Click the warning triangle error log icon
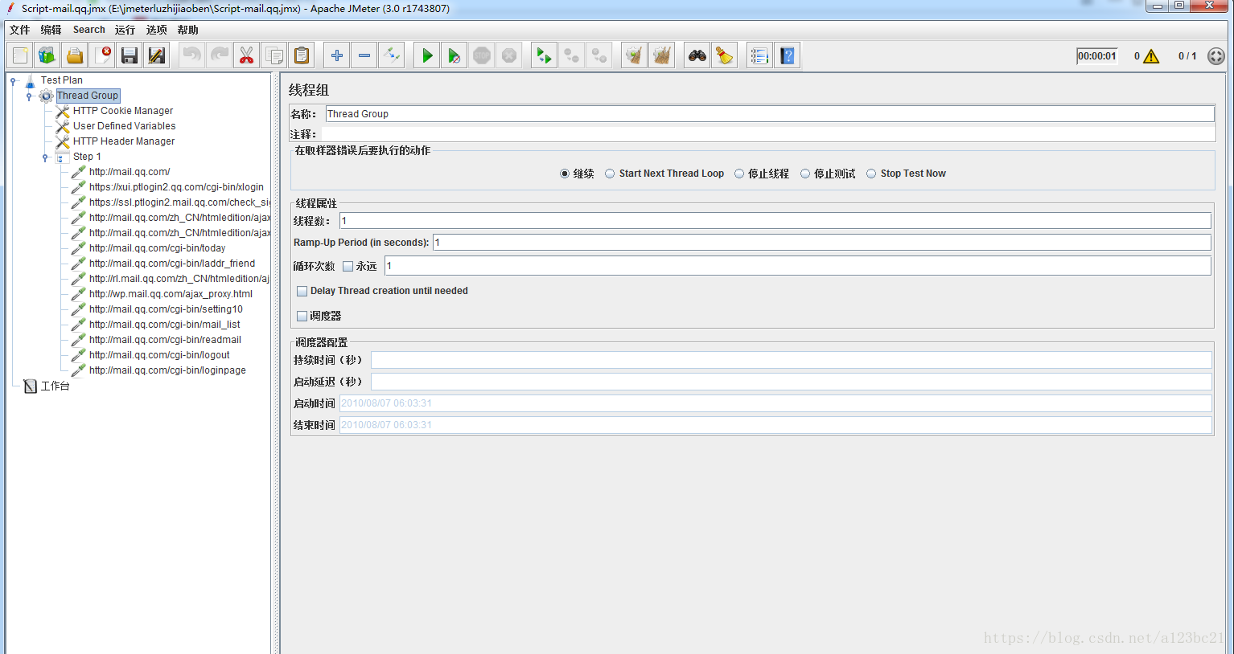Image resolution: width=1234 pixels, height=654 pixels. tap(1151, 56)
